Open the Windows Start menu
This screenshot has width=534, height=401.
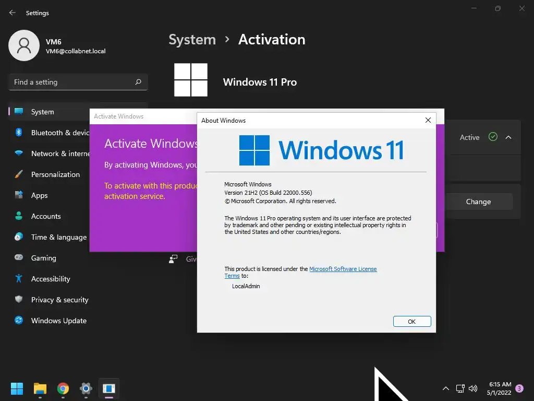17,388
